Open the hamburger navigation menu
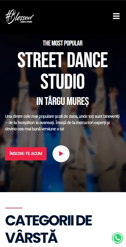 tap(116, 16)
